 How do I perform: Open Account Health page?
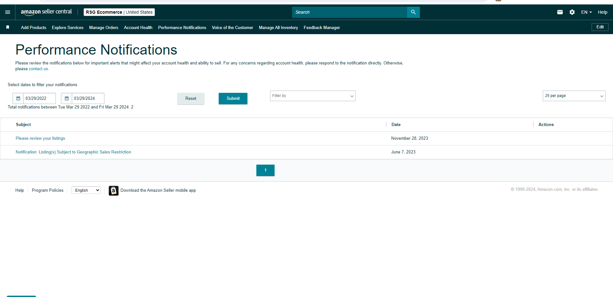click(138, 27)
